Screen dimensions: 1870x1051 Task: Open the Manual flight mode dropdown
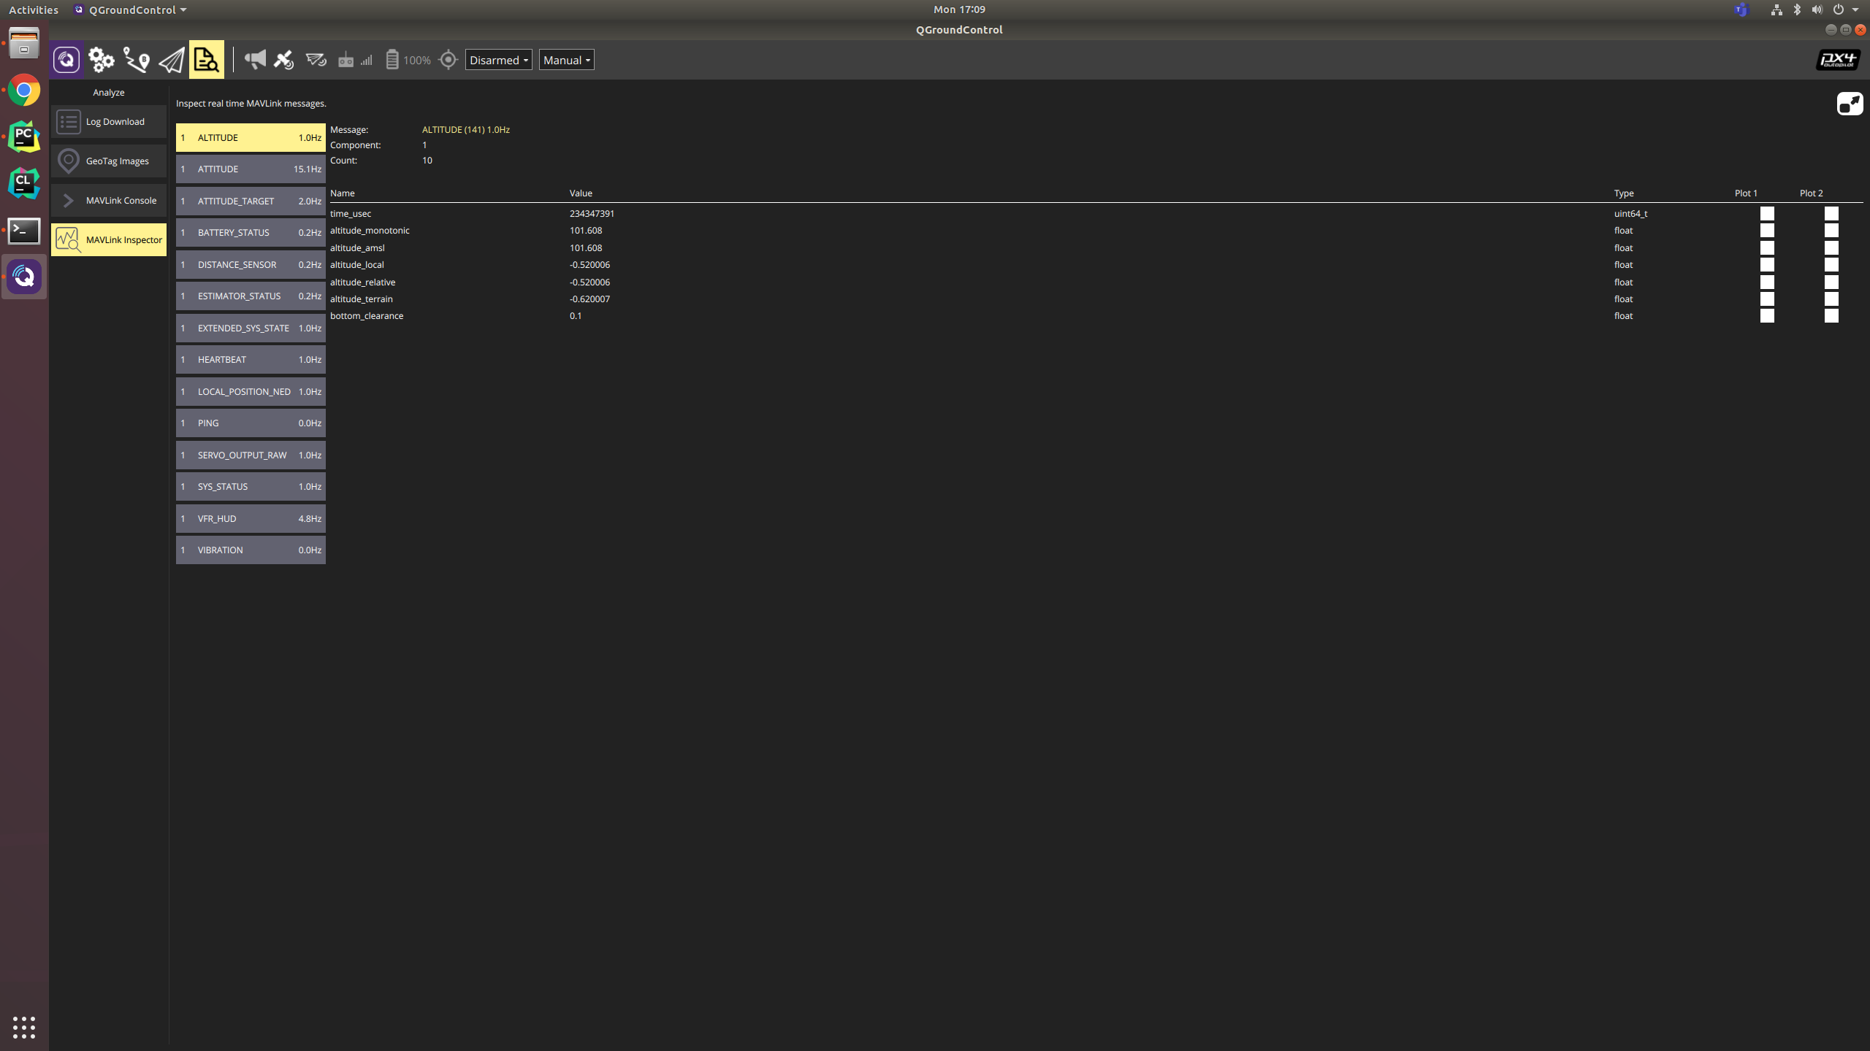coord(566,60)
